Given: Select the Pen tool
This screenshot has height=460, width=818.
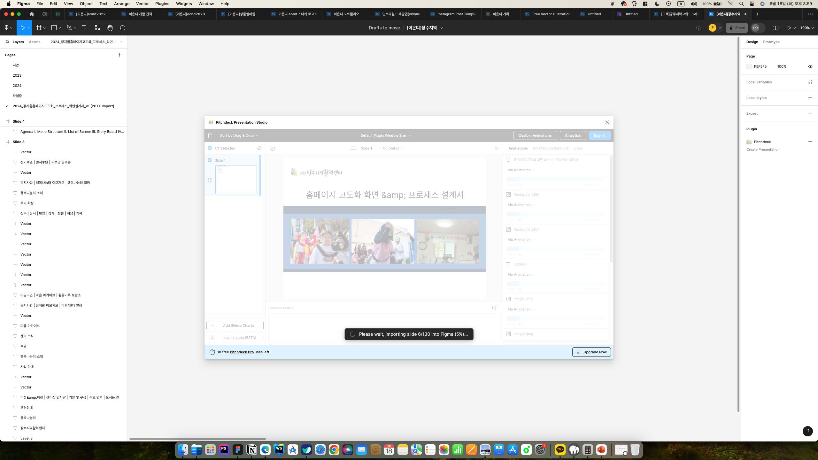Looking at the screenshot, I should pyautogui.click(x=69, y=28).
